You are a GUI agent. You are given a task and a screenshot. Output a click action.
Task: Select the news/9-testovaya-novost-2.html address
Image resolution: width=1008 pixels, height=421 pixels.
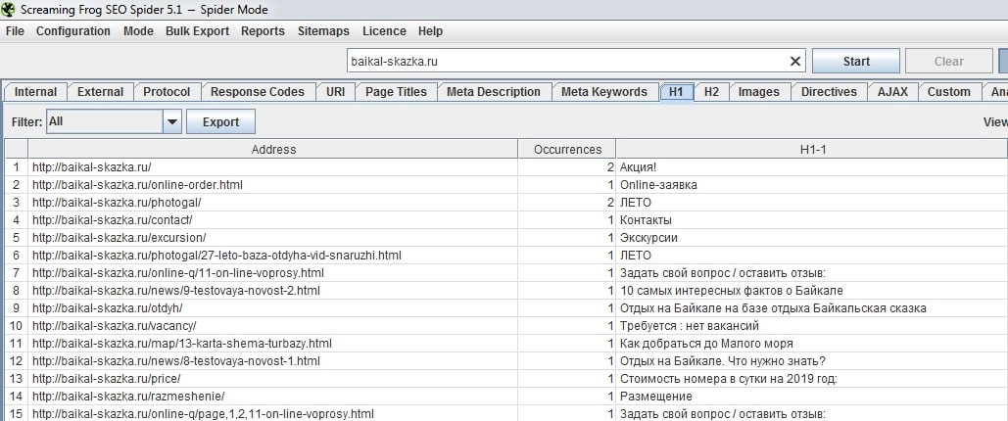point(273,291)
